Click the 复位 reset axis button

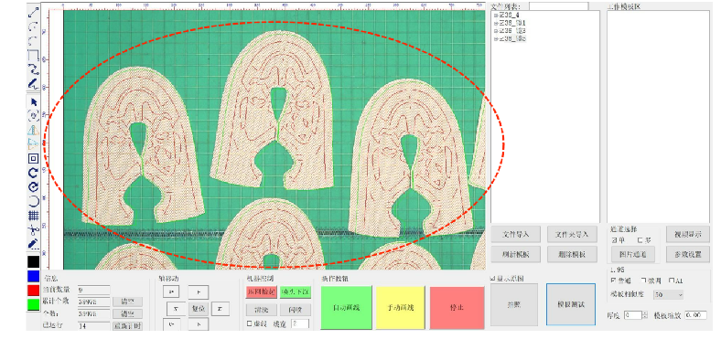(199, 309)
